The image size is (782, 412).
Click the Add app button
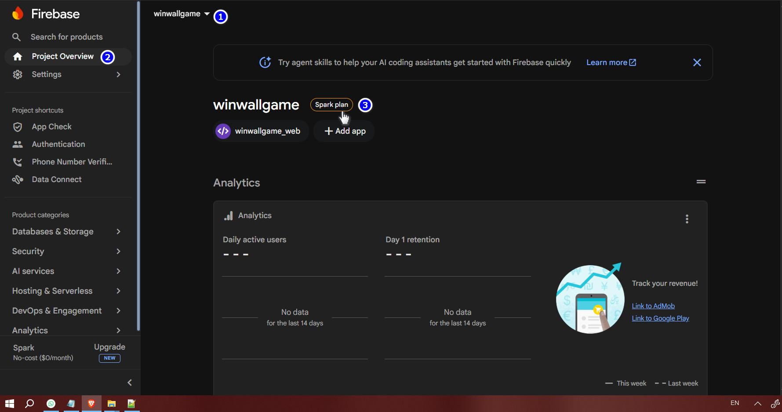click(x=345, y=131)
